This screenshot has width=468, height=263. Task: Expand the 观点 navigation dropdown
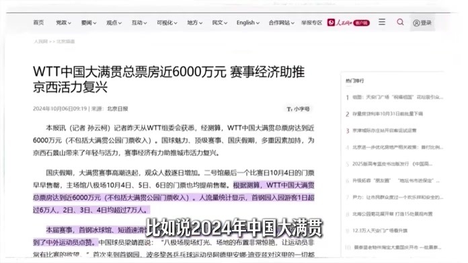click(114, 22)
